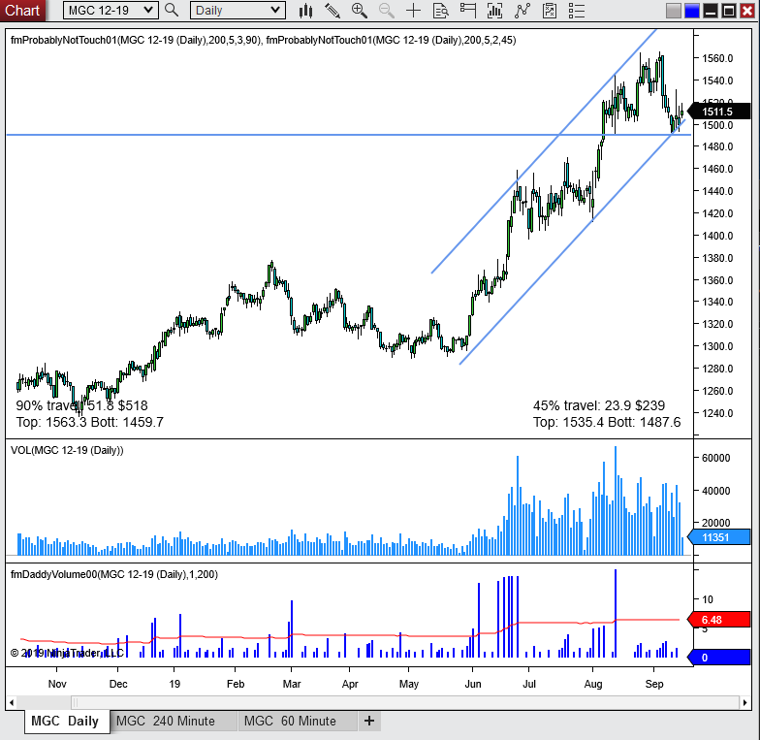Open the Data Series icon

(494, 10)
